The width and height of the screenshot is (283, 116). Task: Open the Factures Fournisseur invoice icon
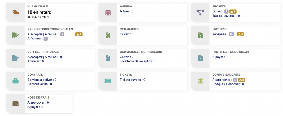pos(200,58)
